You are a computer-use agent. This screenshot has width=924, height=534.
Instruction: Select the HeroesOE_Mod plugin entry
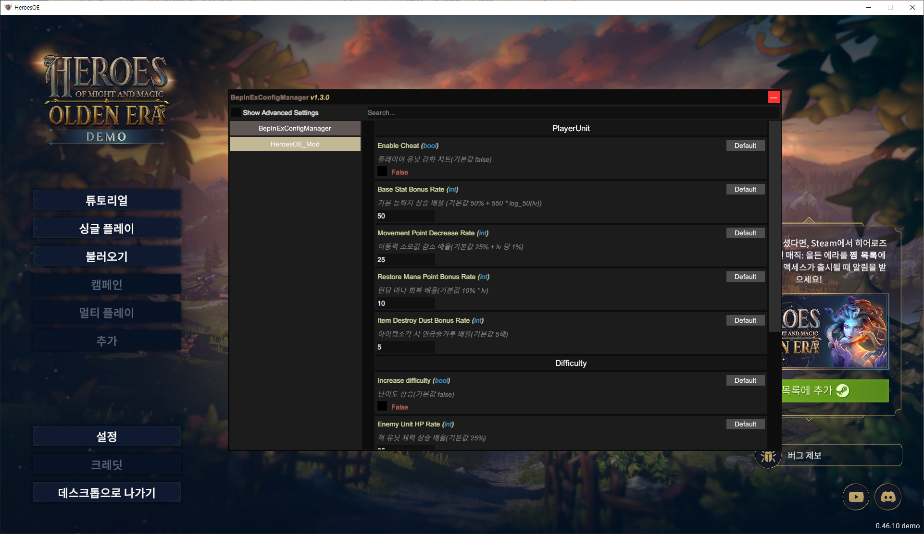(x=295, y=144)
